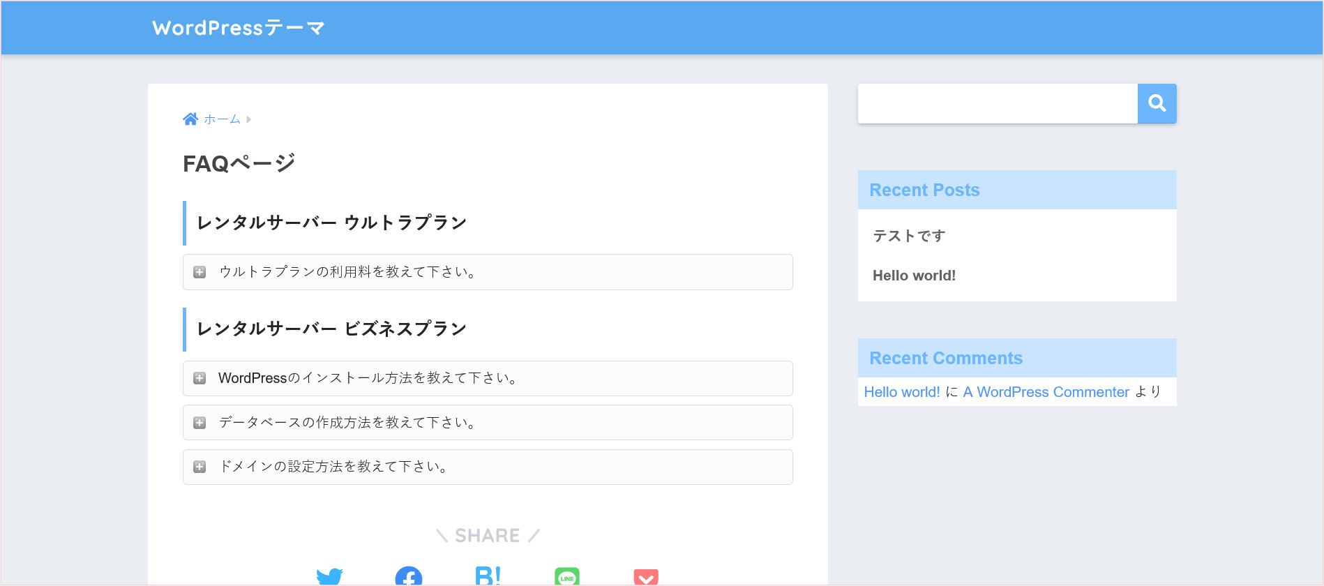Click plus icon beside WordPressのインストール方法 question

tap(200, 378)
